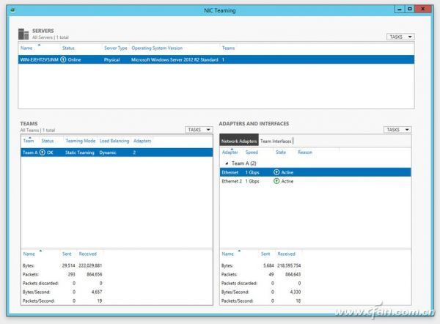The width and height of the screenshot is (440, 324).
Task: Click the OK status icon for Team A
Action: point(42,152)
